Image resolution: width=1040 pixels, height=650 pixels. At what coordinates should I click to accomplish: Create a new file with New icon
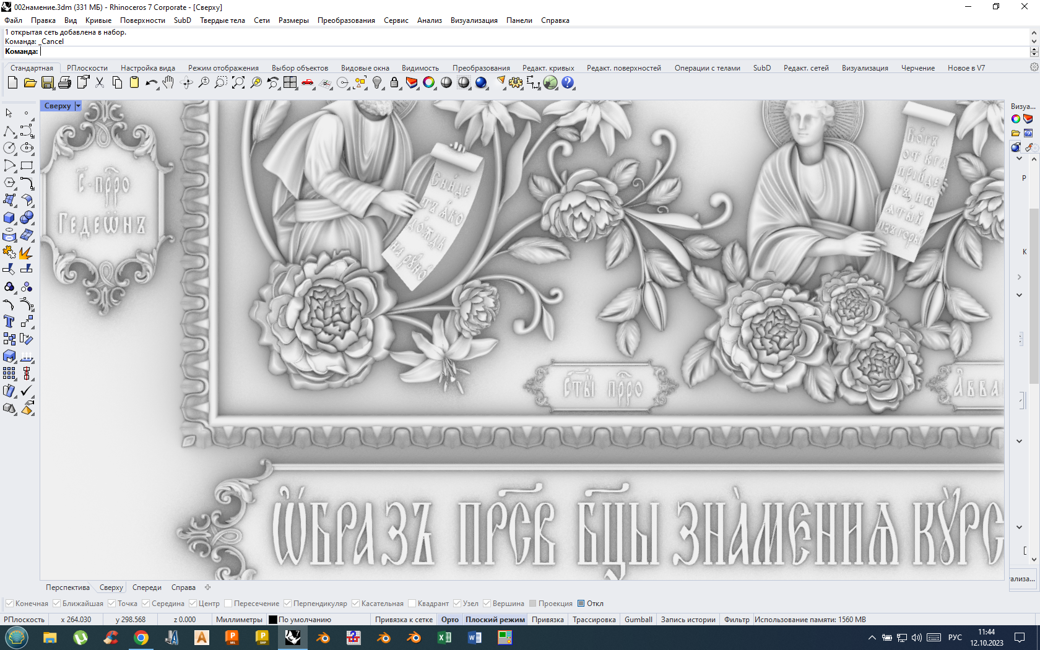point(12,82)
